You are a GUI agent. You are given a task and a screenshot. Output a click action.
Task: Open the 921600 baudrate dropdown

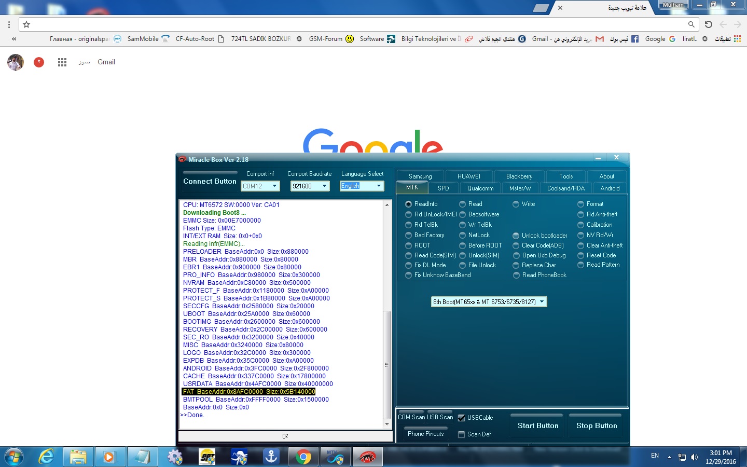click(310, 186)
